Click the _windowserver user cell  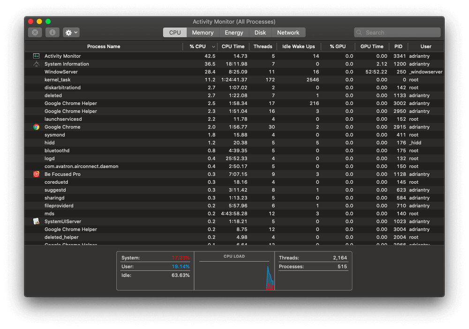click(426, 72)
